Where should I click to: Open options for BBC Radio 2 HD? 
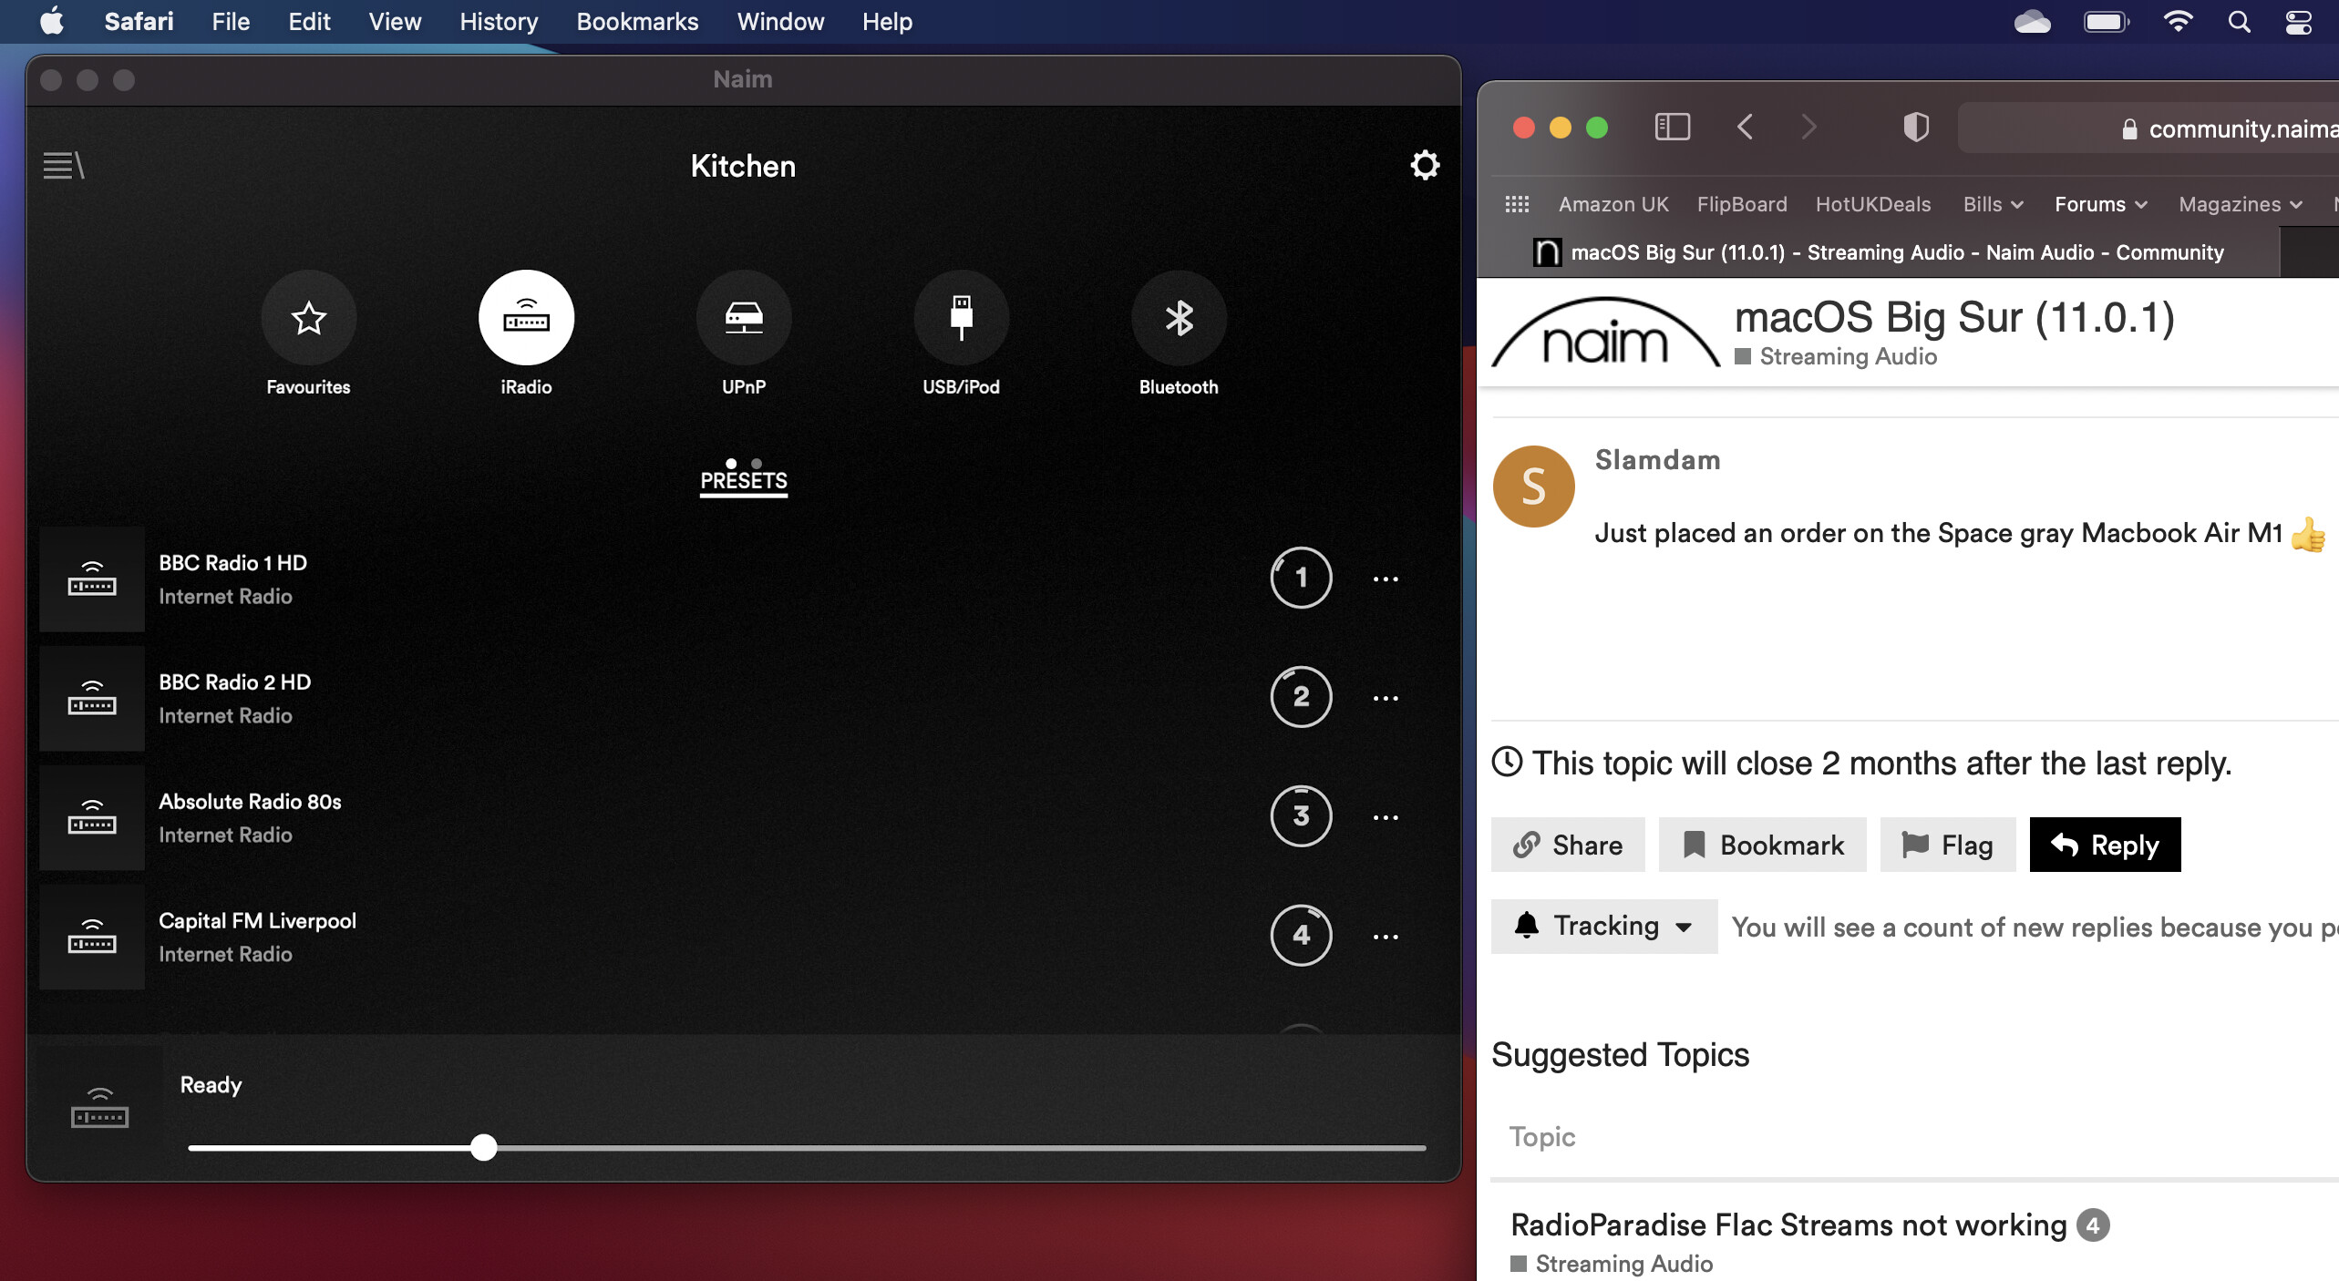[x=1385, y=699]
